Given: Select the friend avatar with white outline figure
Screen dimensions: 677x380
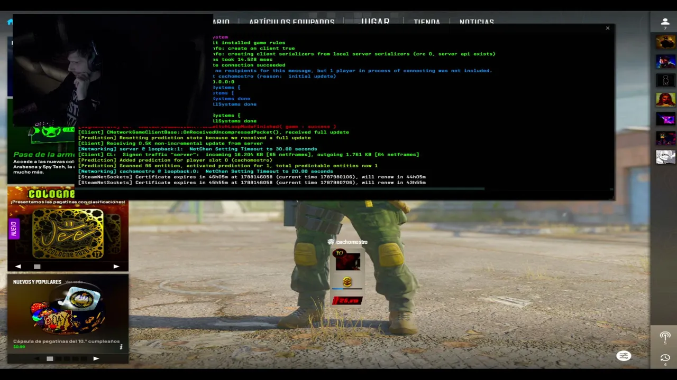Looking at the screenshot, I should pyautogui.click(x=665, y=80).
